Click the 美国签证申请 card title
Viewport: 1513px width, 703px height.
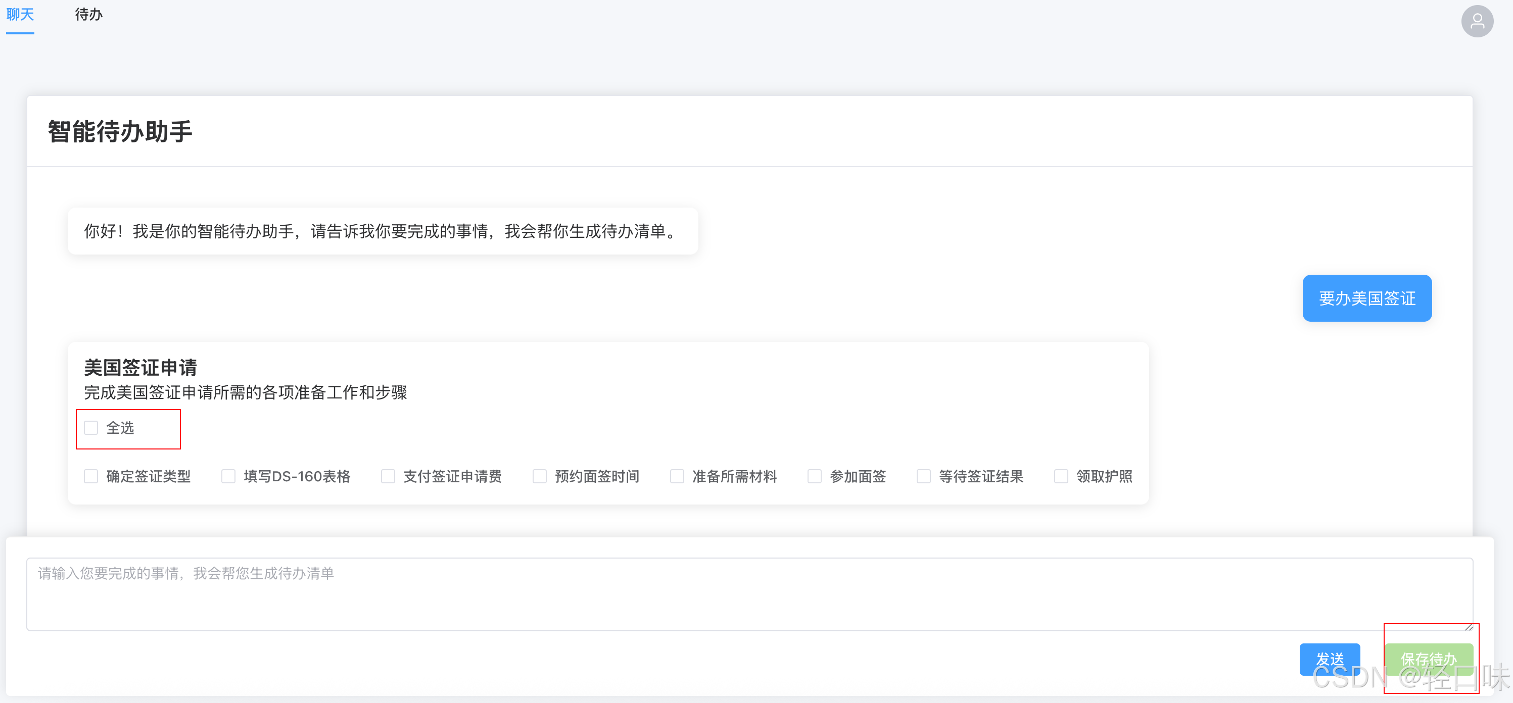pos(140,367)
